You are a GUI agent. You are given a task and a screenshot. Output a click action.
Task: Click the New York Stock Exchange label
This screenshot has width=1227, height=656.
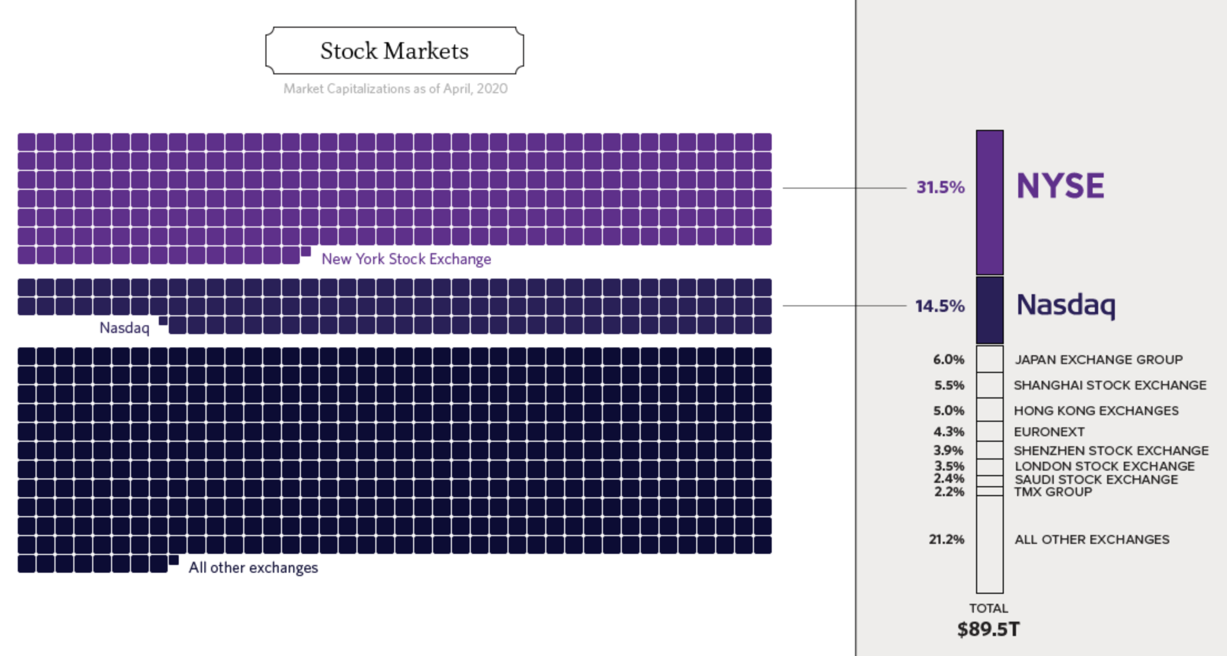coord(406,259)
